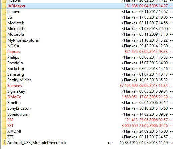
Task: Select the Sertify Midlet name text
Action: (x=19, y=80)
